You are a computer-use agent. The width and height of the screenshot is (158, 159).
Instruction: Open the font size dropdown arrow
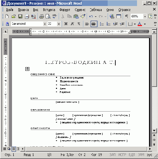point(59,24)
